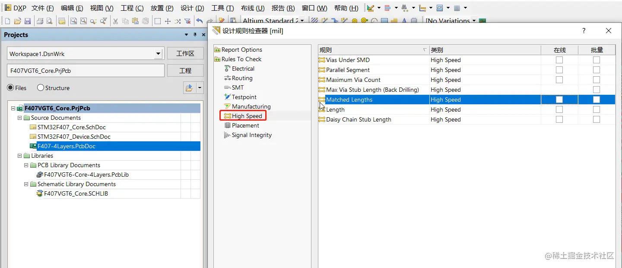Image resolution: width=622 pixels, height=268 pixels.
Task: Click the zoom area magnifier icon
Action: (73, 21)
